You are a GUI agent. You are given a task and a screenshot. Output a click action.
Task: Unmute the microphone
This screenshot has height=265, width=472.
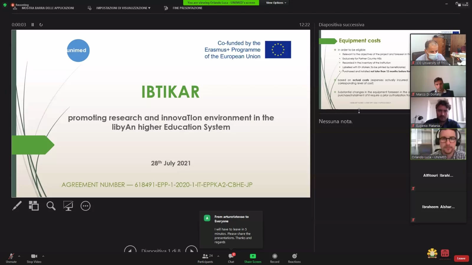11,258
